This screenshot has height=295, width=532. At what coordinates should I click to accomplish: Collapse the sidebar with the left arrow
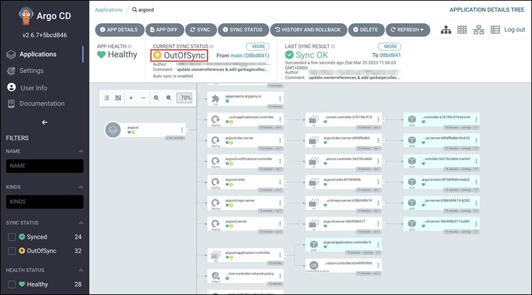coord(45,122)
